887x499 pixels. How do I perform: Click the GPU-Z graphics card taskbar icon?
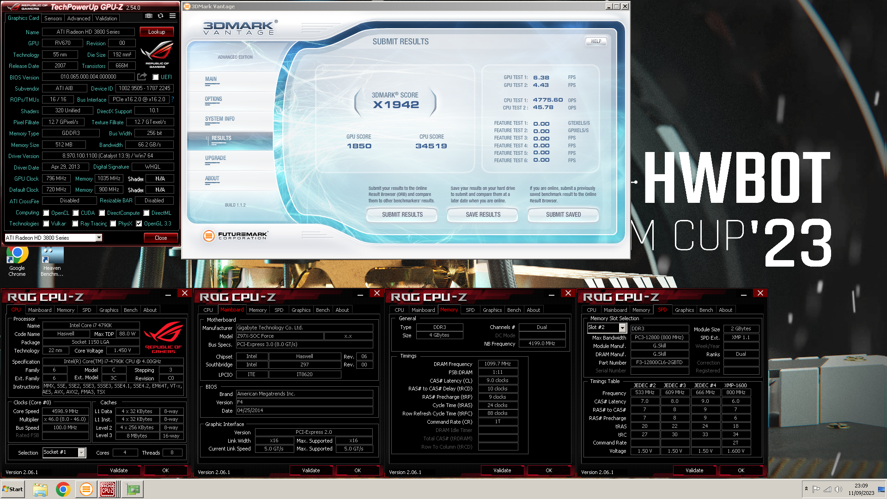click(133, 489)
